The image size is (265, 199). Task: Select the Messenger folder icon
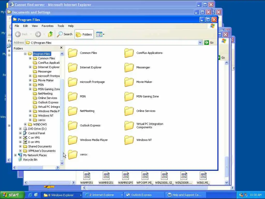129,68
